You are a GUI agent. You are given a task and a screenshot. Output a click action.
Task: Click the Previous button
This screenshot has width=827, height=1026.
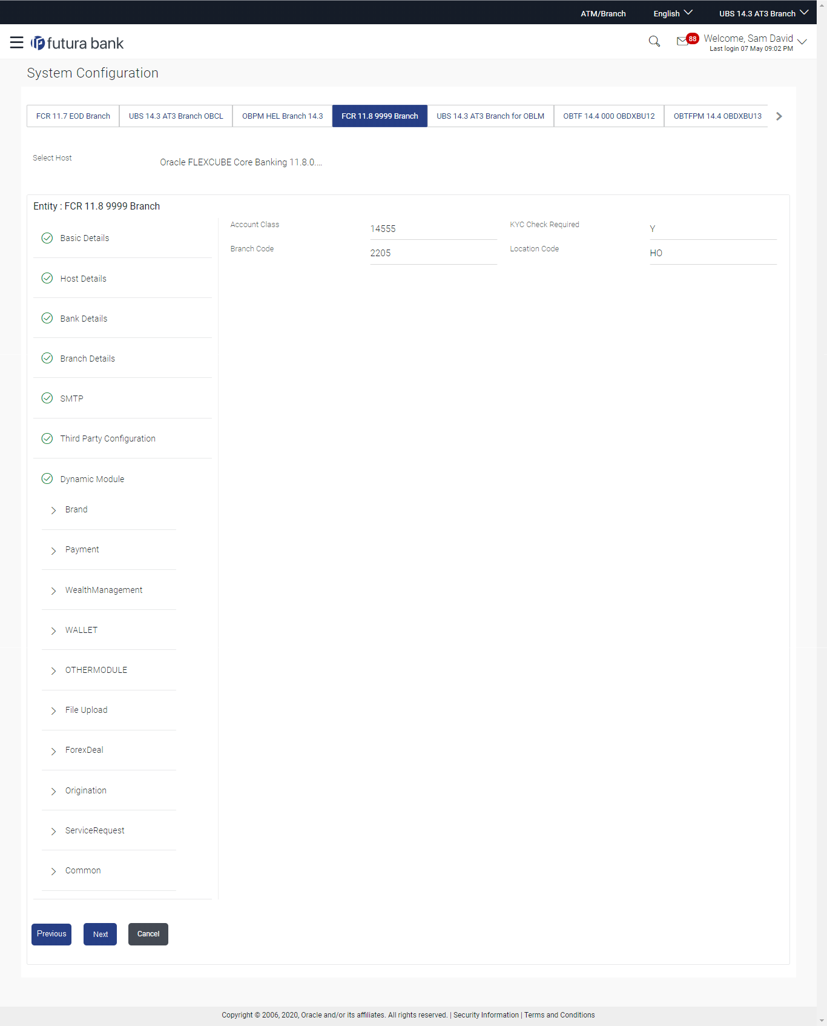click(x=51, y=934)
